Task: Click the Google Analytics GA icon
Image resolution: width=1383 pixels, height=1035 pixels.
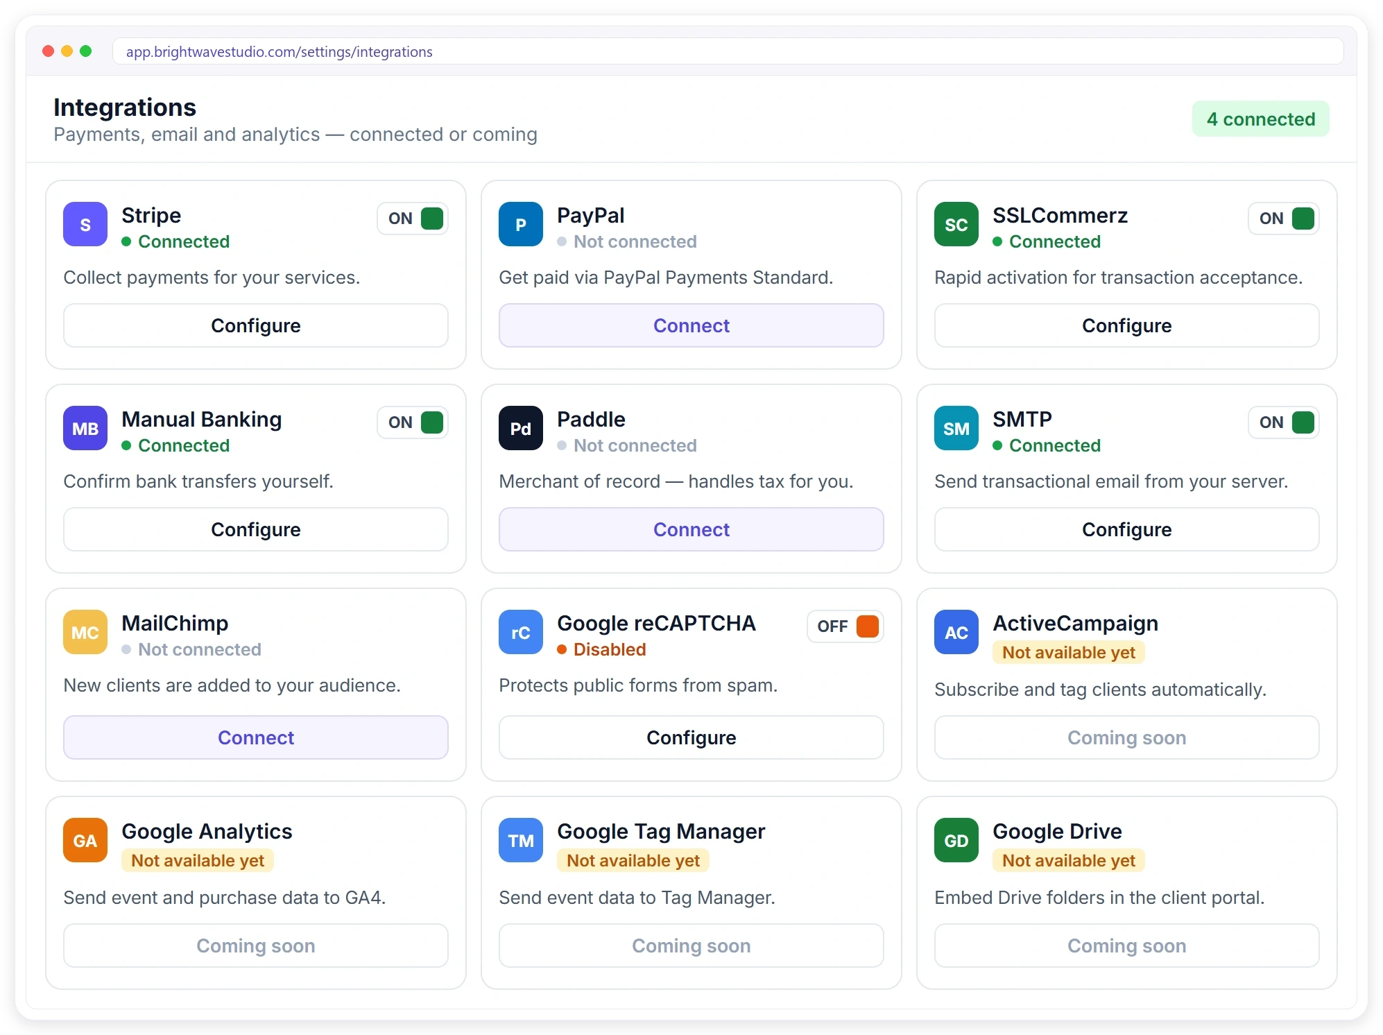Action: pyautogui.click(x=85, y=840)
